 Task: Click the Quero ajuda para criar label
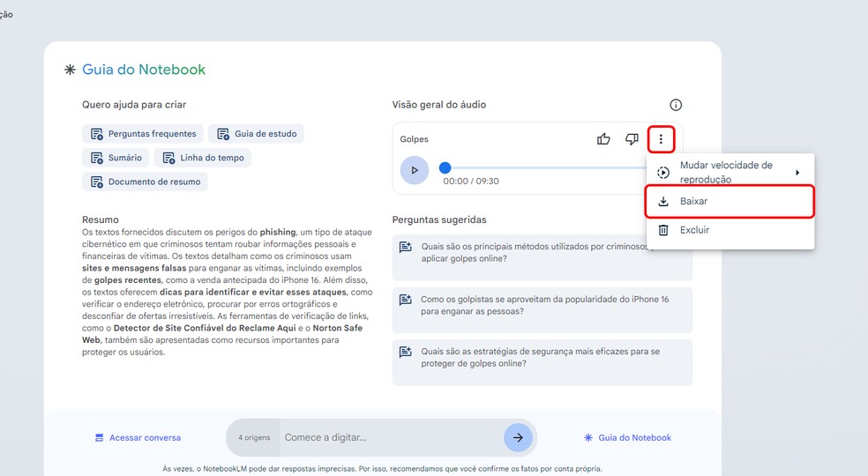(x=134, y=105)
